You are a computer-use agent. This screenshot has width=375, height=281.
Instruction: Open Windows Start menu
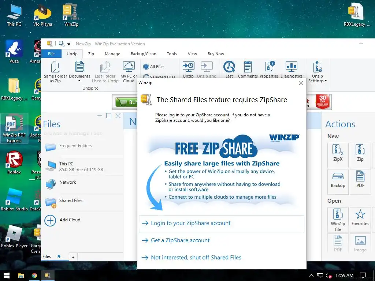tap(7, 276)
